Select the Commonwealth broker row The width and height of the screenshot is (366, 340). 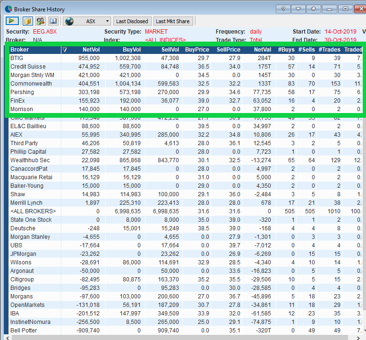coord(186,84)
